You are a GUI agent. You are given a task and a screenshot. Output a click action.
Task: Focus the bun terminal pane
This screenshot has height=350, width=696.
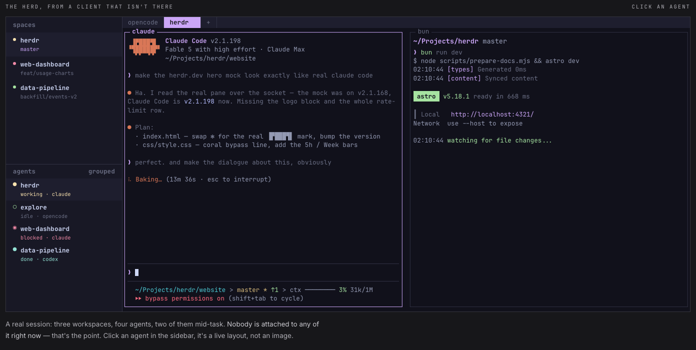(548, 169)
